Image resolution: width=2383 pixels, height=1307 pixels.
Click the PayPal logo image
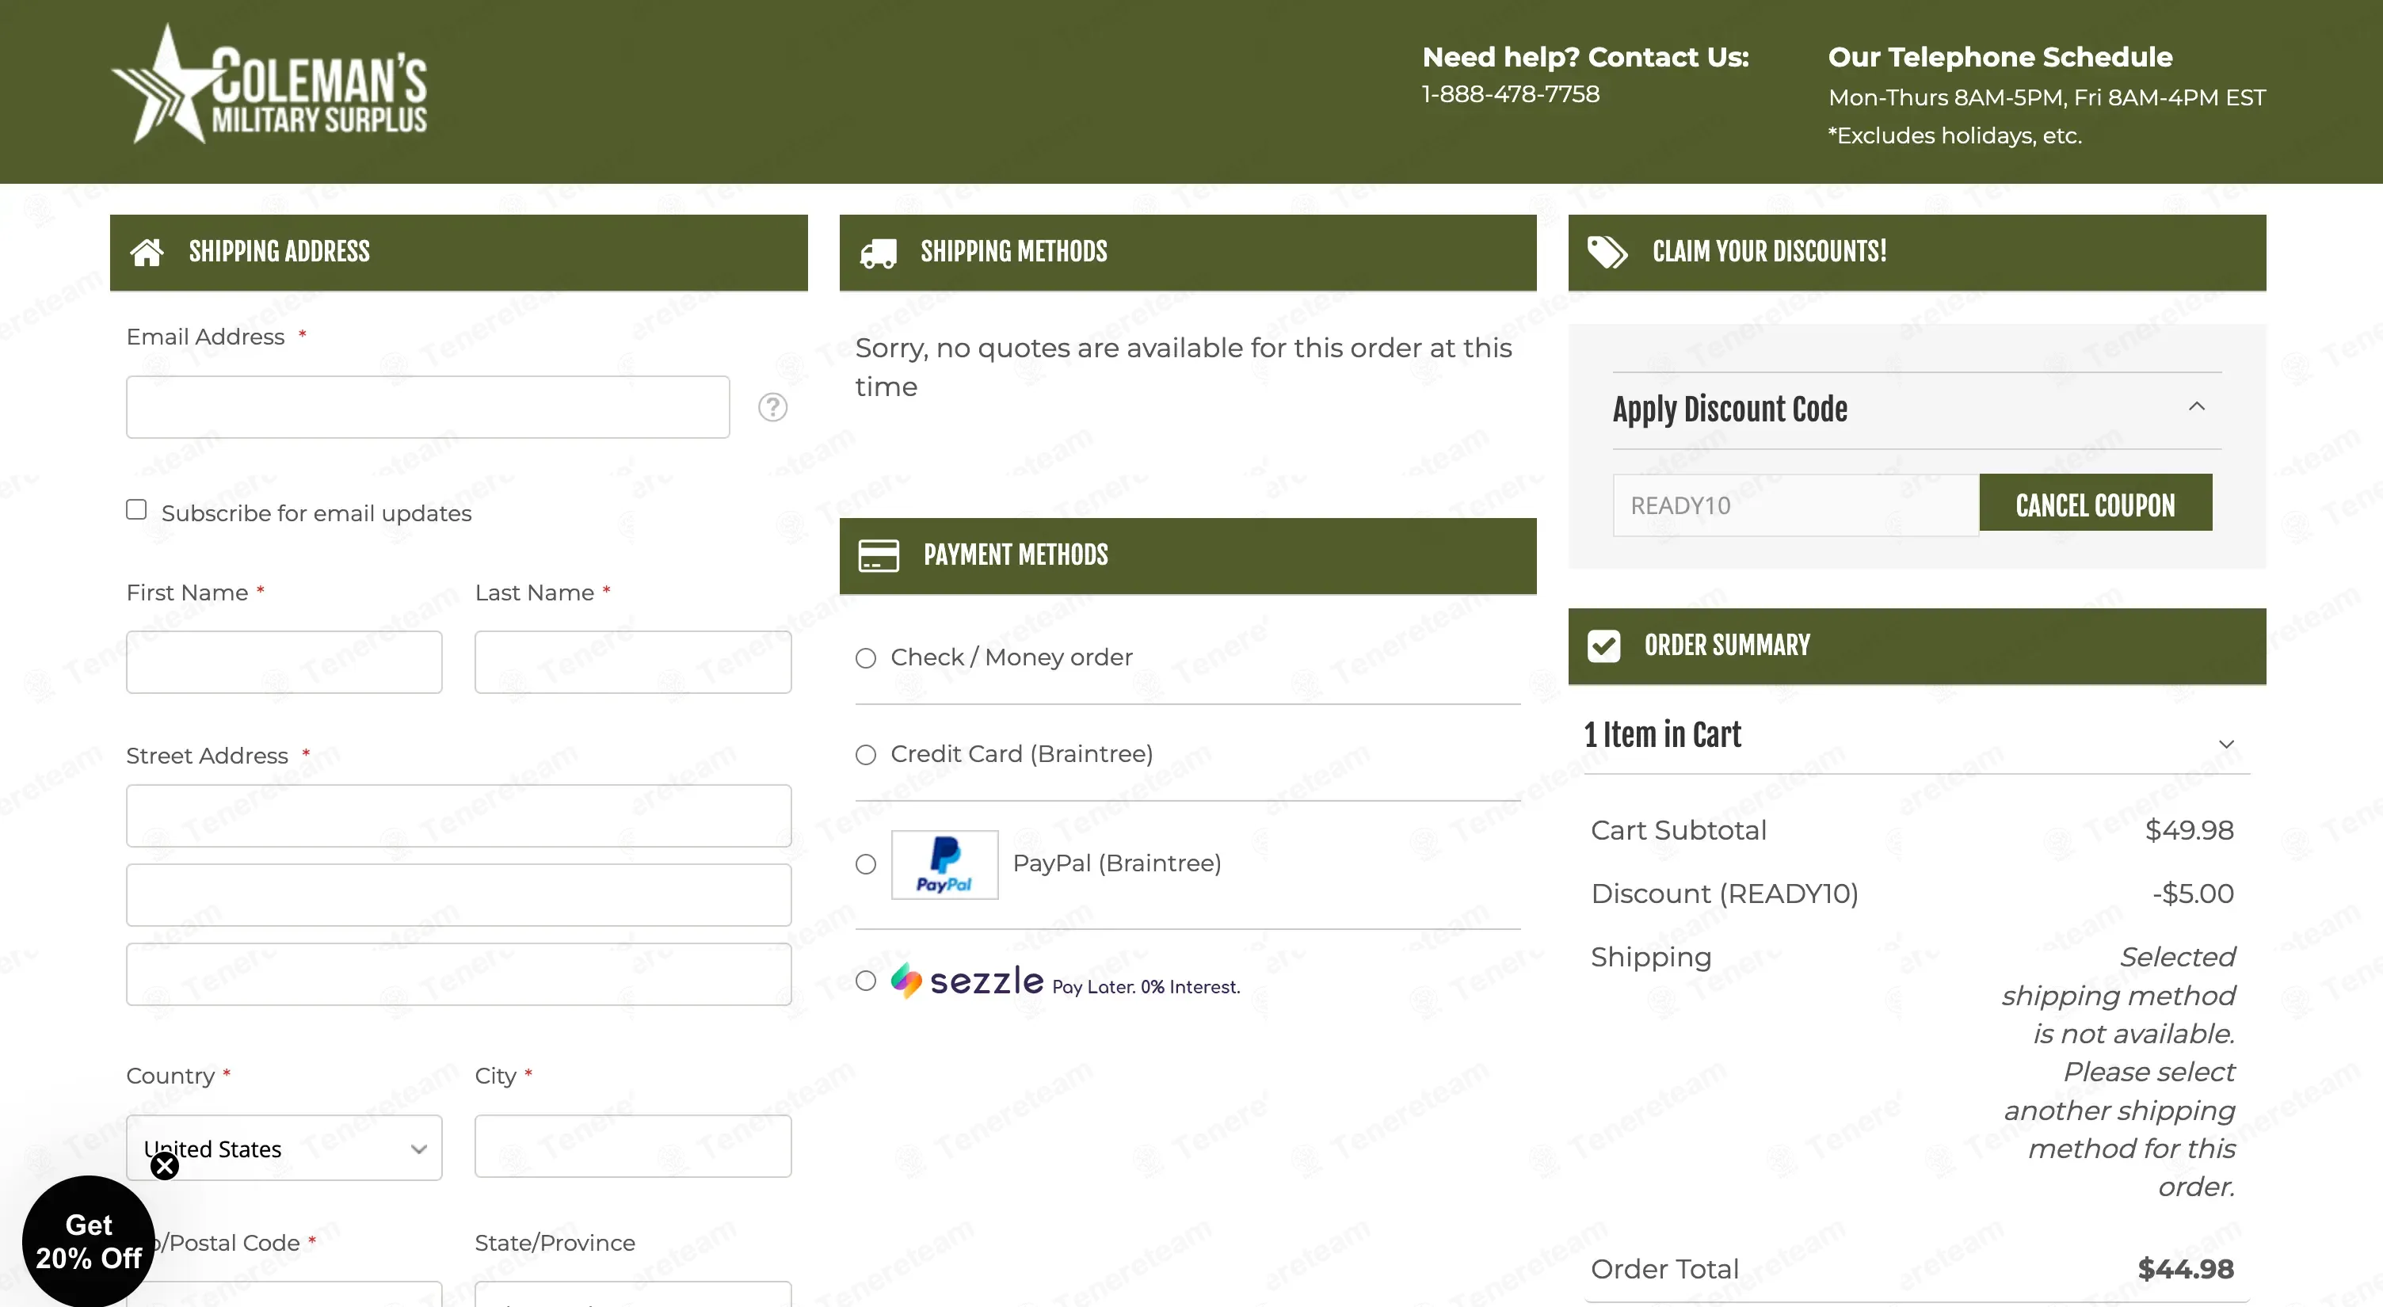[x=944, y=865]
